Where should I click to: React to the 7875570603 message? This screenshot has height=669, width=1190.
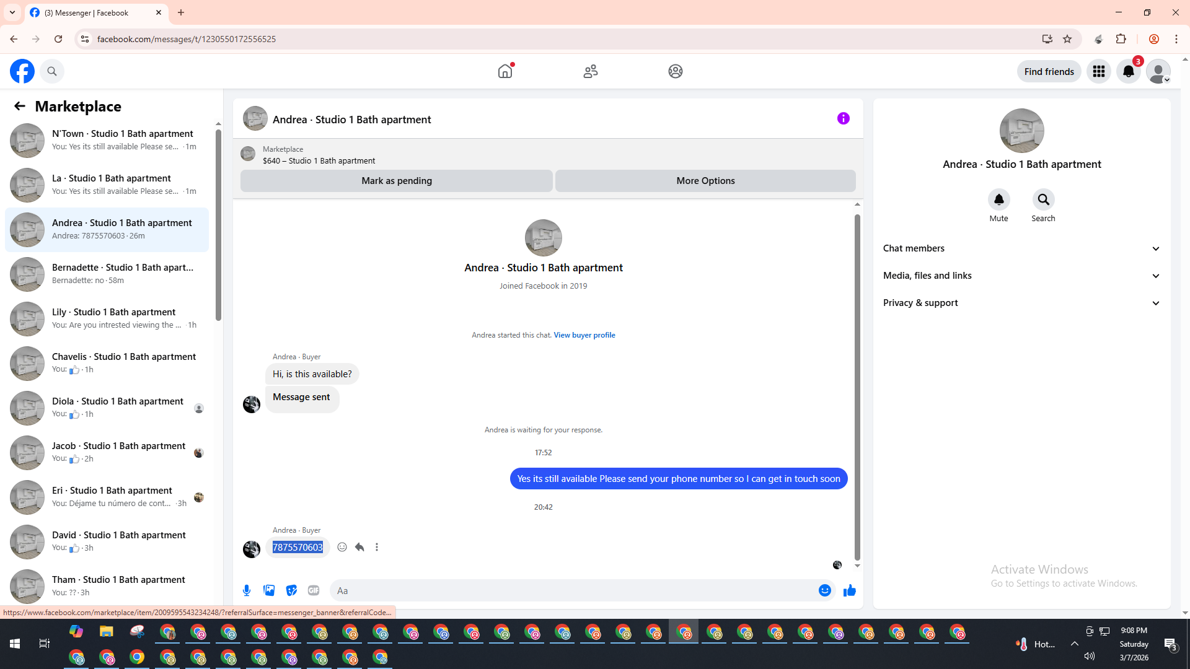(x=342, y=547)
